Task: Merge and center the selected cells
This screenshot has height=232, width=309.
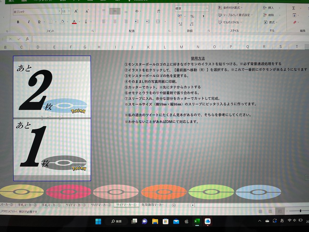Action: (158, 22)
